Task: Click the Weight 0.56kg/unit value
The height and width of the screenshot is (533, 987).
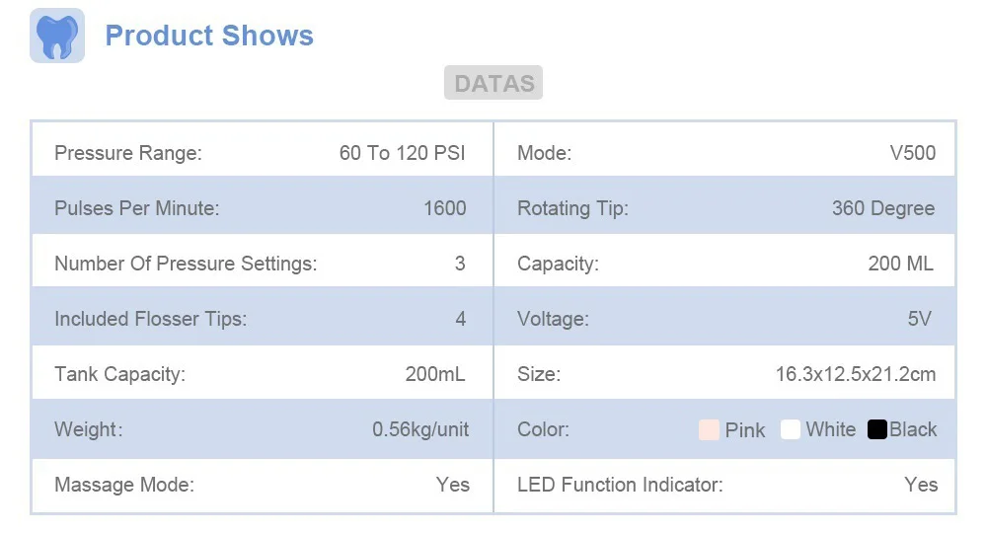Action: click(420, 429)
